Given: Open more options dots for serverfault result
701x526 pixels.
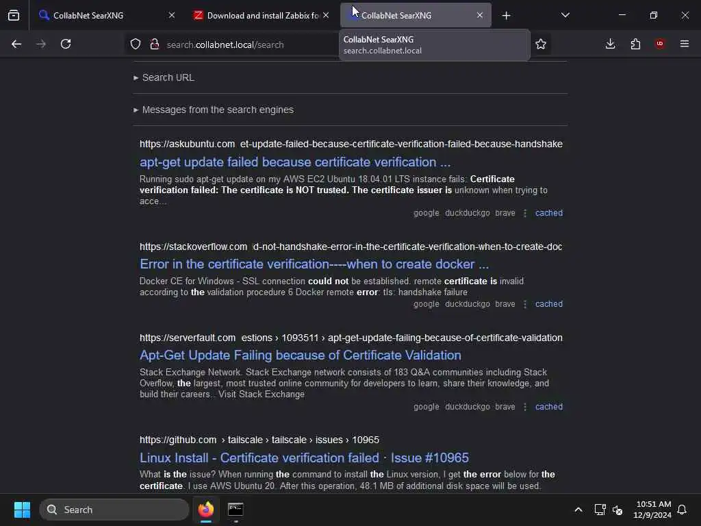Looking at the screenshot, I should 525,407.
